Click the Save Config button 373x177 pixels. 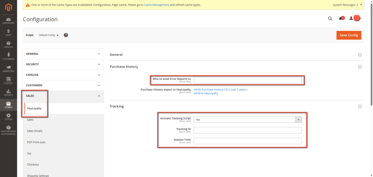348,35
